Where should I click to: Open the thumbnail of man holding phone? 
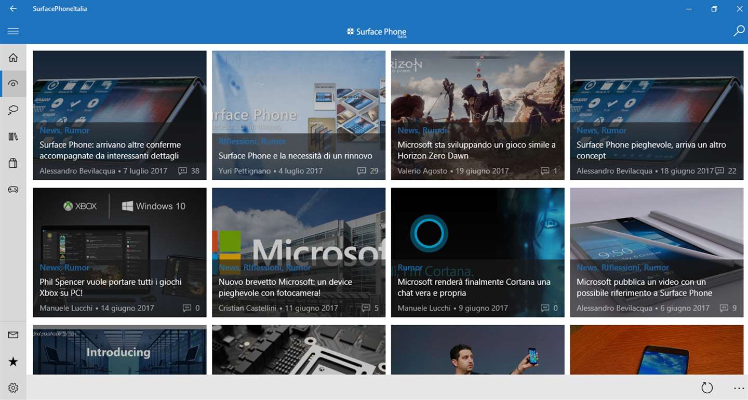477,350
